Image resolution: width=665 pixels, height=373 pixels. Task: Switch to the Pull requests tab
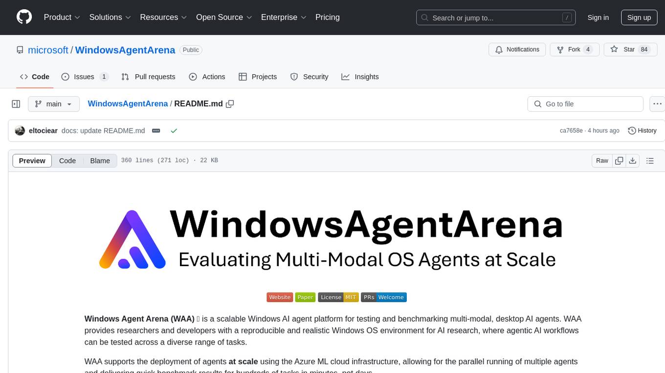pos(148,77)
